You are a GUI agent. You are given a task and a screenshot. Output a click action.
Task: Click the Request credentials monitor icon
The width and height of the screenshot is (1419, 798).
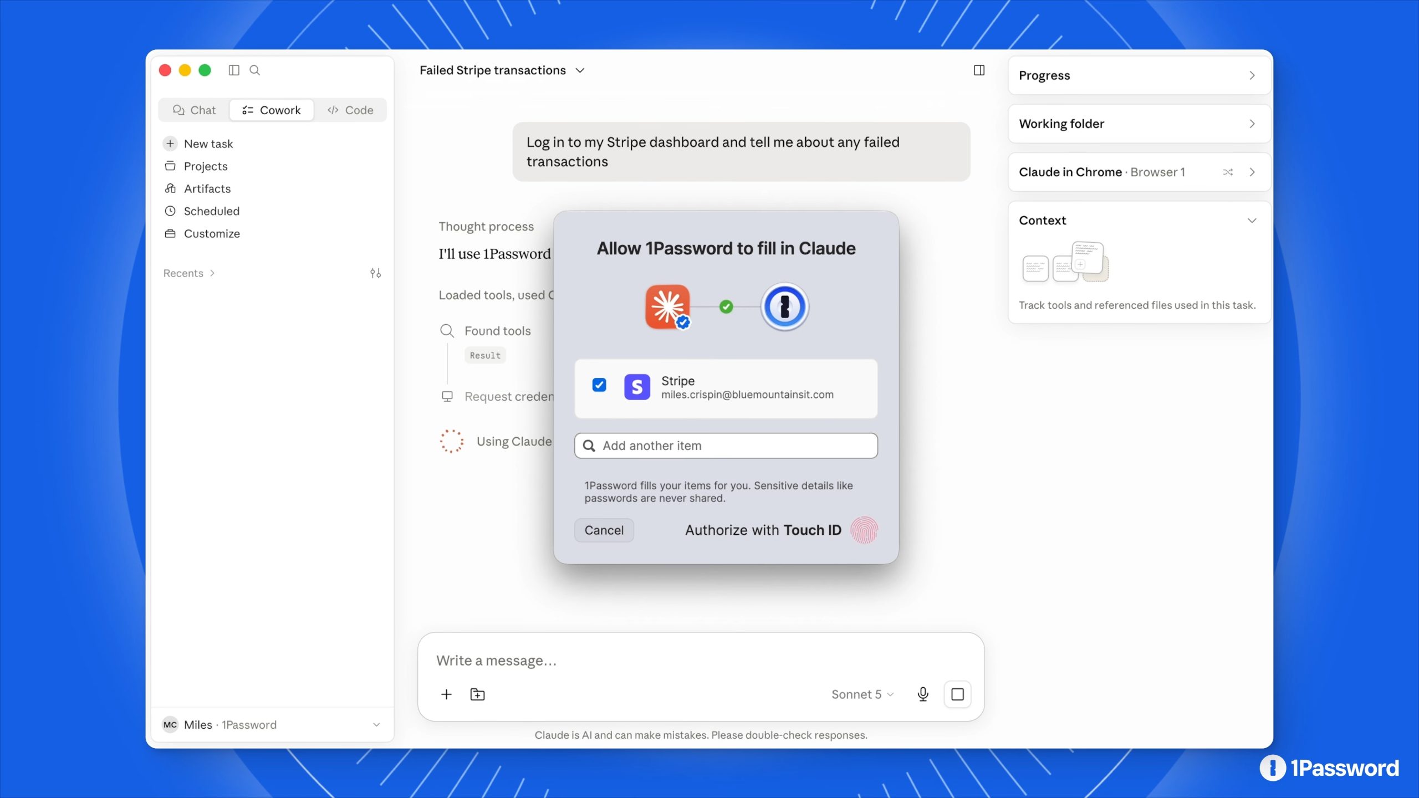pos(447,397)
